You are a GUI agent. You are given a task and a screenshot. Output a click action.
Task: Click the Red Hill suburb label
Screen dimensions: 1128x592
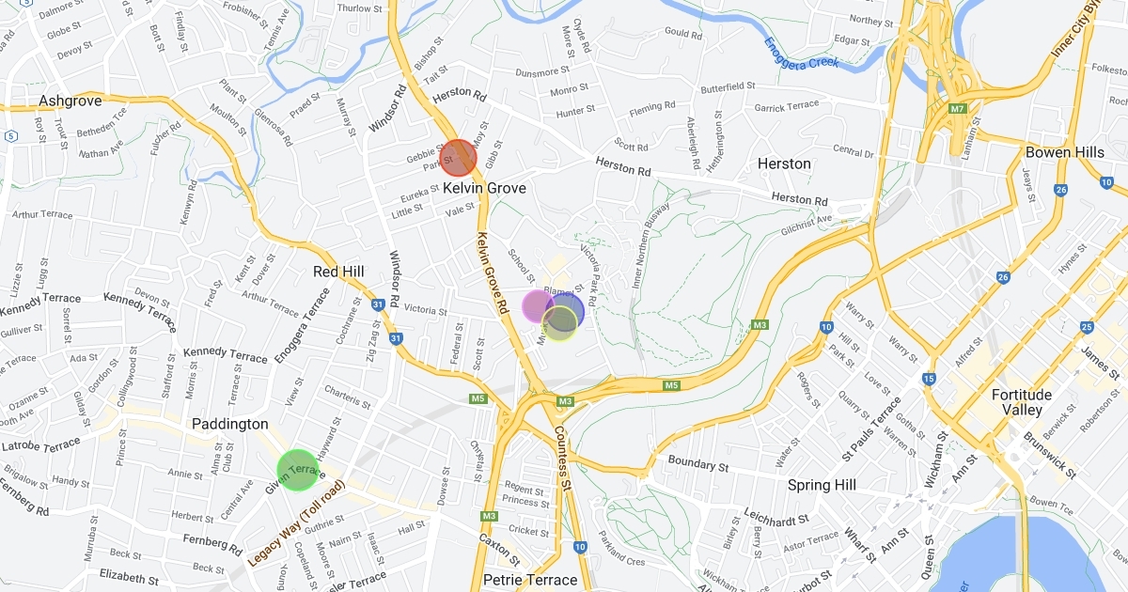click(x=338, y=272)
